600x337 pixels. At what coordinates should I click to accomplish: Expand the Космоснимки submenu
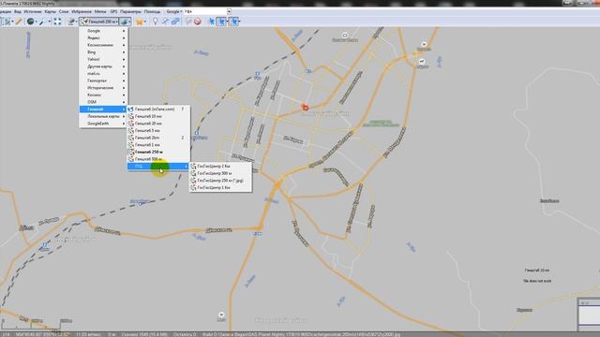[103, 45]
